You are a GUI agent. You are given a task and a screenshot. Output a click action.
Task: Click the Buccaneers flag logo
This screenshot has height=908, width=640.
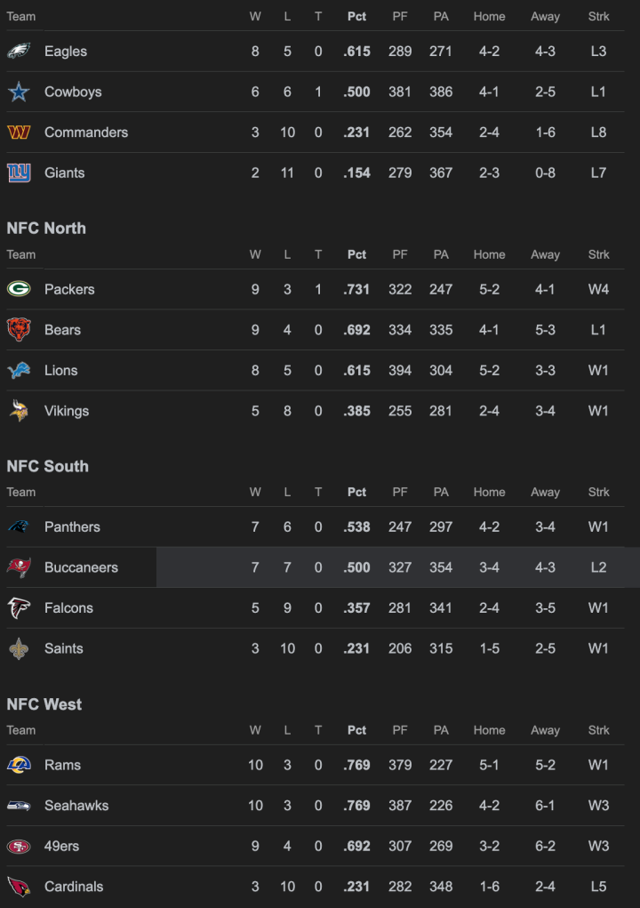point(19,567)
